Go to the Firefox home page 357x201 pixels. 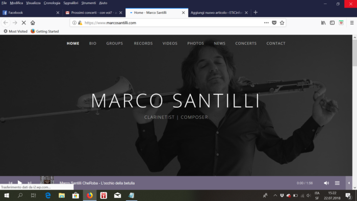(33, 23)
